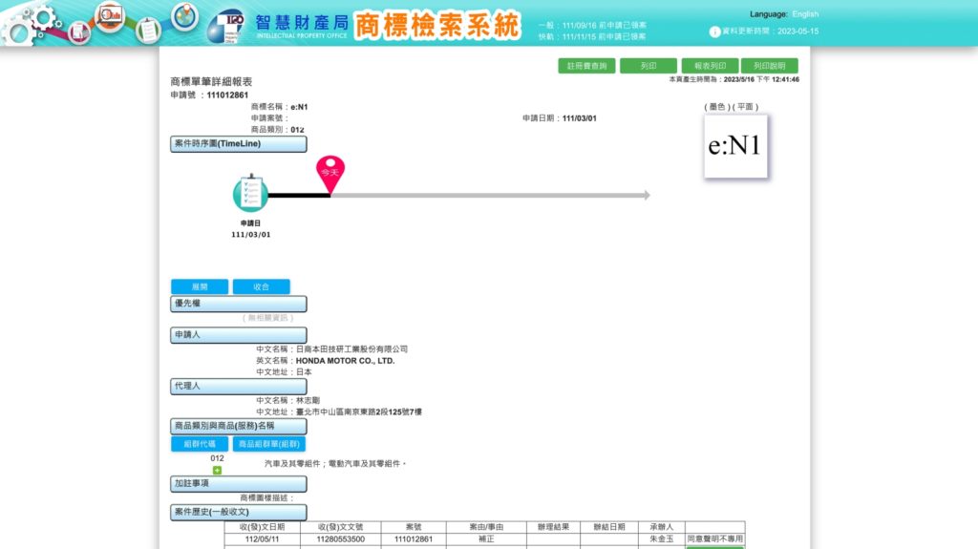Click the gears icon in header banner
The width and height of the screenshot is (978, 549).
30,24
